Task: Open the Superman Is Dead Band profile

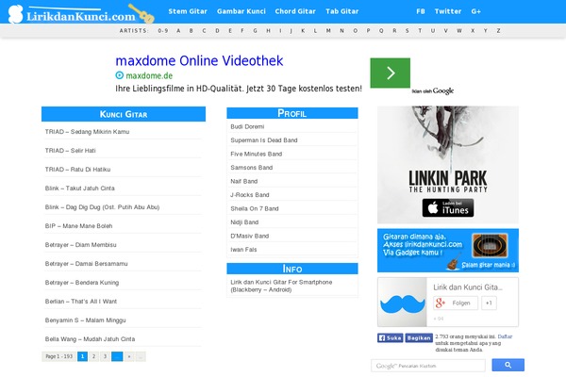Action: pyautogui.click(x=264, y=140)
